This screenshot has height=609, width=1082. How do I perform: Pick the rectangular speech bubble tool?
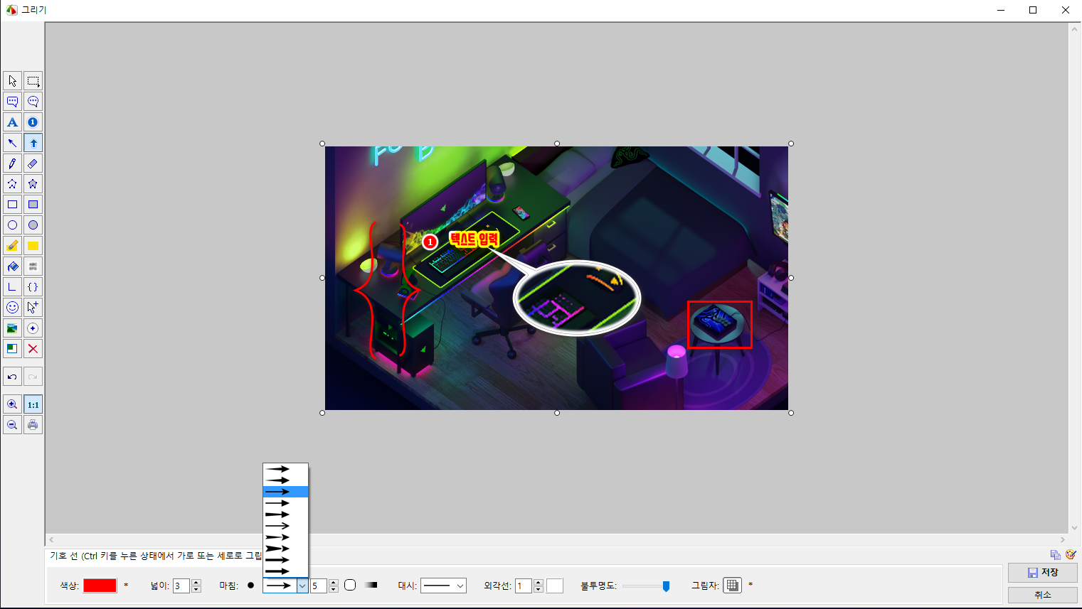pyautogui.click(x=12, y=102)
